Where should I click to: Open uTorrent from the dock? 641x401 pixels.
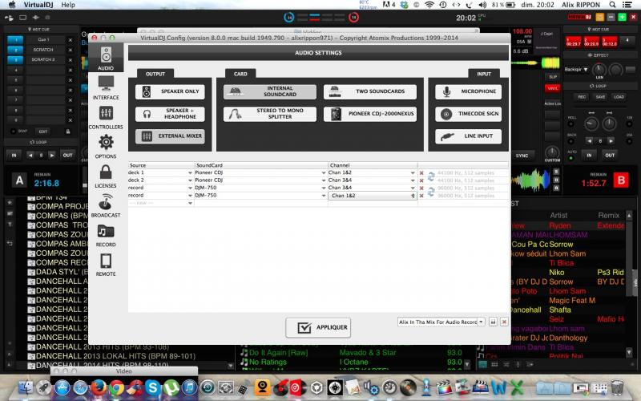[171, 387]
